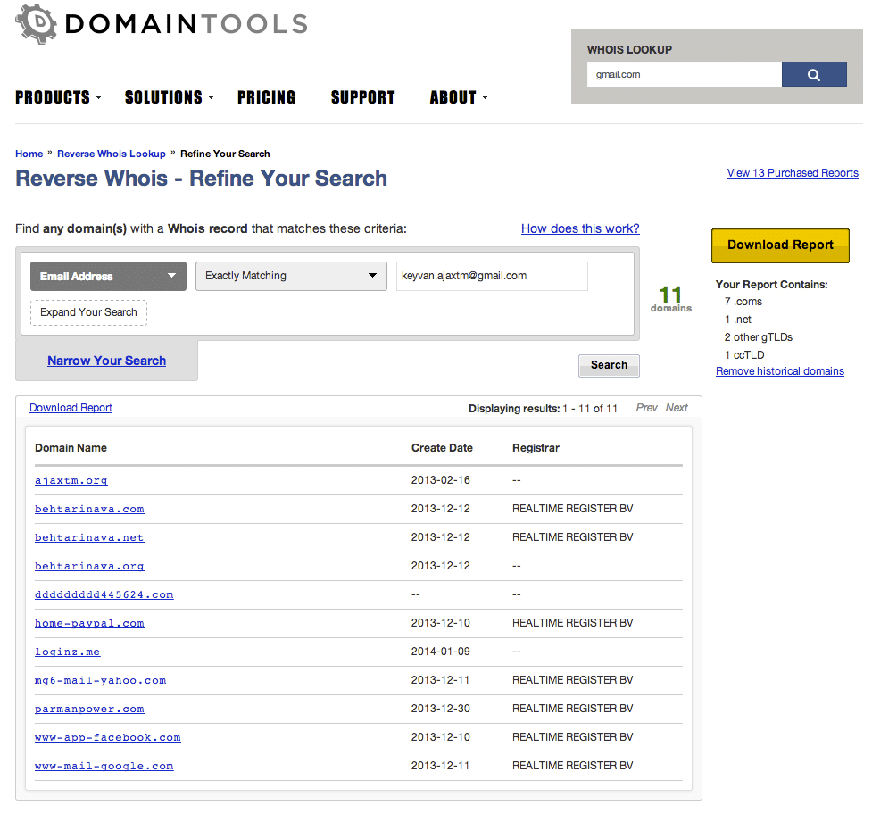The width and height of the screenshot is (872, 814).
Task: Click Remove historical domains
Action: [779, 370]
